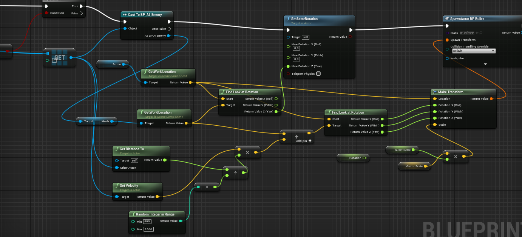Edit New Rotation X (Roll) value field
Viewport: 522px width, 237px height.
tap(297, 48)
